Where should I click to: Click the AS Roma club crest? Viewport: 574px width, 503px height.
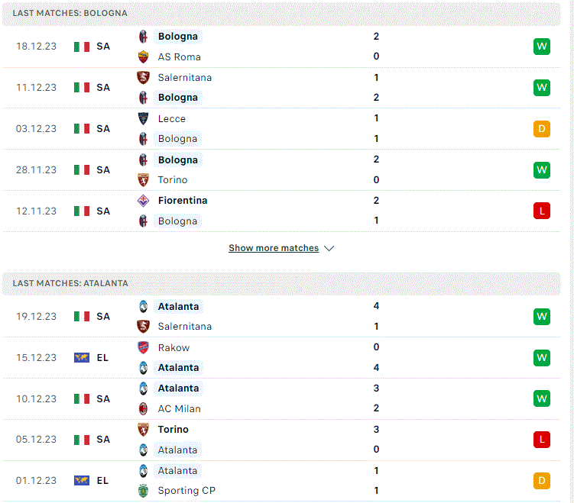[143, 56]
